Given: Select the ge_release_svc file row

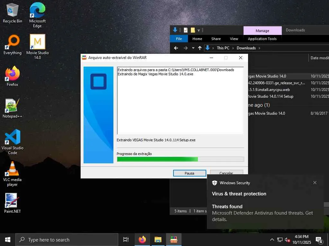Looking at the screenshot, I should (x=288, y=83).
